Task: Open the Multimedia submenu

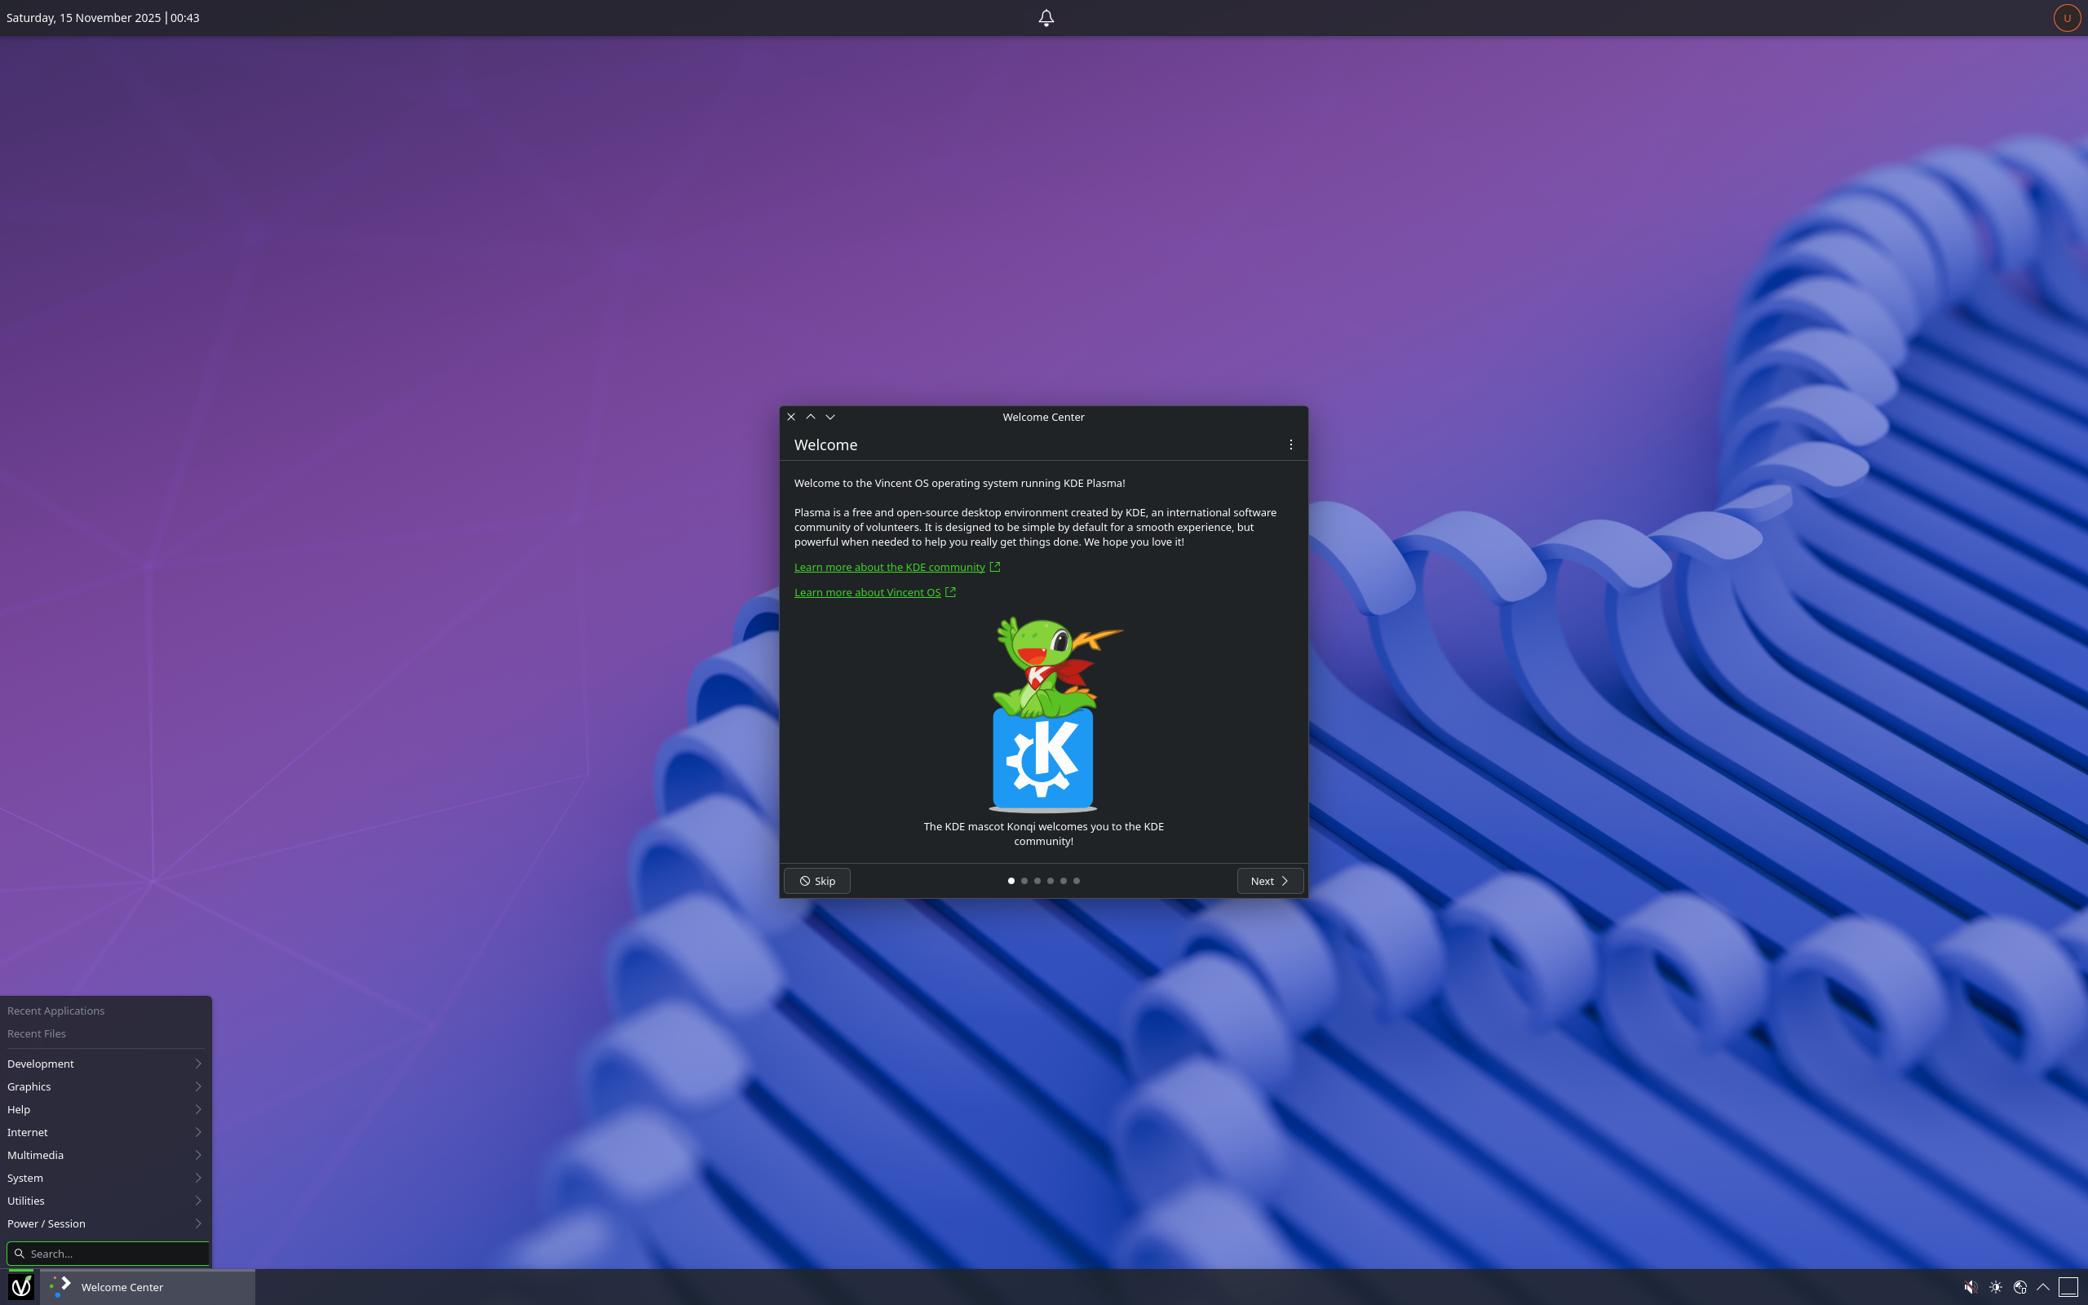Action: coord(105,1155)
